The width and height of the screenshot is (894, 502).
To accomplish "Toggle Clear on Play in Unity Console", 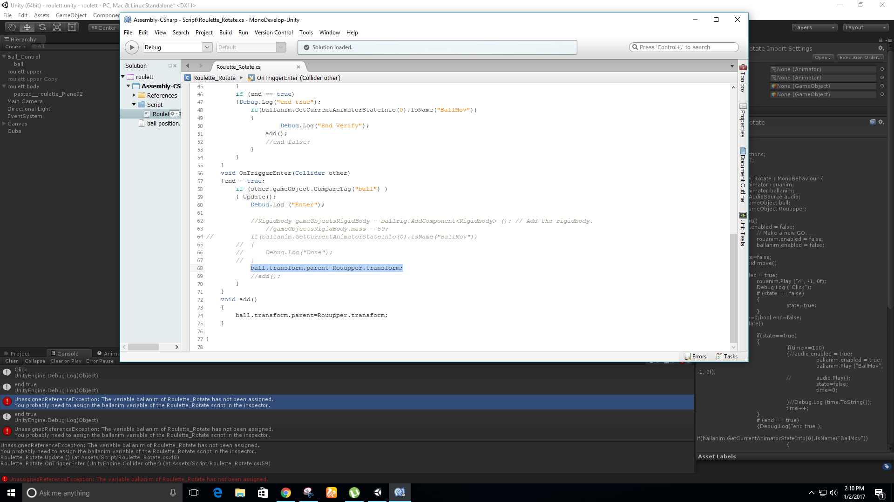I will [x=66, y=361].
